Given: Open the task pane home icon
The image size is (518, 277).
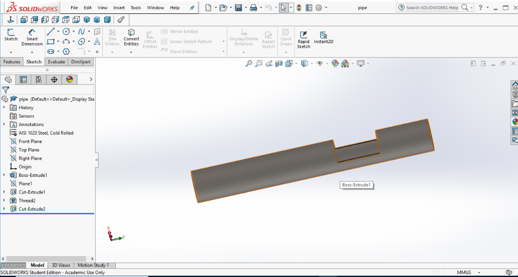Looking at the screenshot, I should (515, 85).
